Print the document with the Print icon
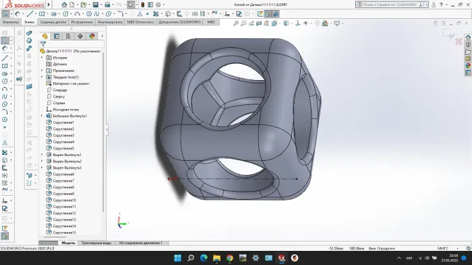 [107, 5]
